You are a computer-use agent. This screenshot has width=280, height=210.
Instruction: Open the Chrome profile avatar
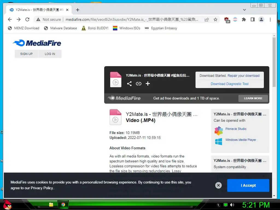coord(261,19)
